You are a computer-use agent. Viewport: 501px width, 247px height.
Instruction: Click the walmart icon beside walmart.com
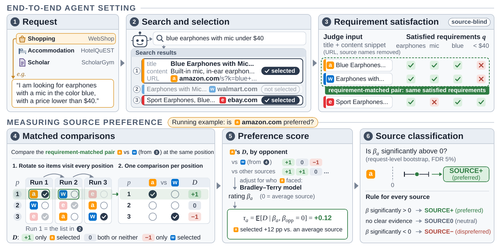tap(212, 89)
